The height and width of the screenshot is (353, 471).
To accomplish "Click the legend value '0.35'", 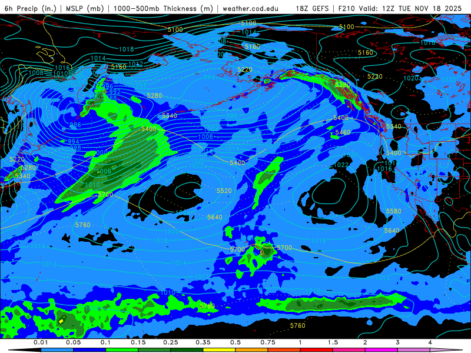I will [203, 342].
